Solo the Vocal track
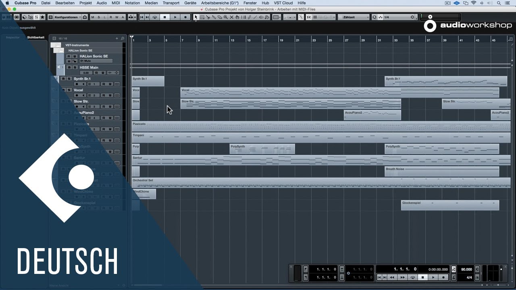 [69, 90]
